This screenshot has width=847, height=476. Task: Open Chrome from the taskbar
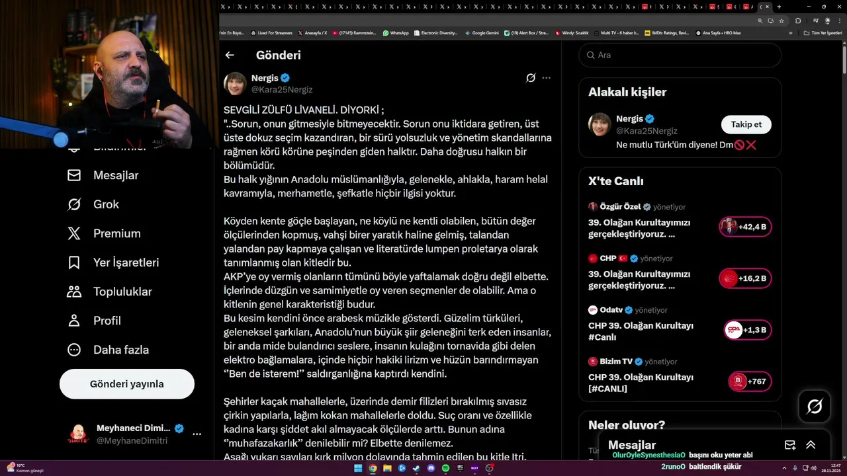(x=373, y=468)
